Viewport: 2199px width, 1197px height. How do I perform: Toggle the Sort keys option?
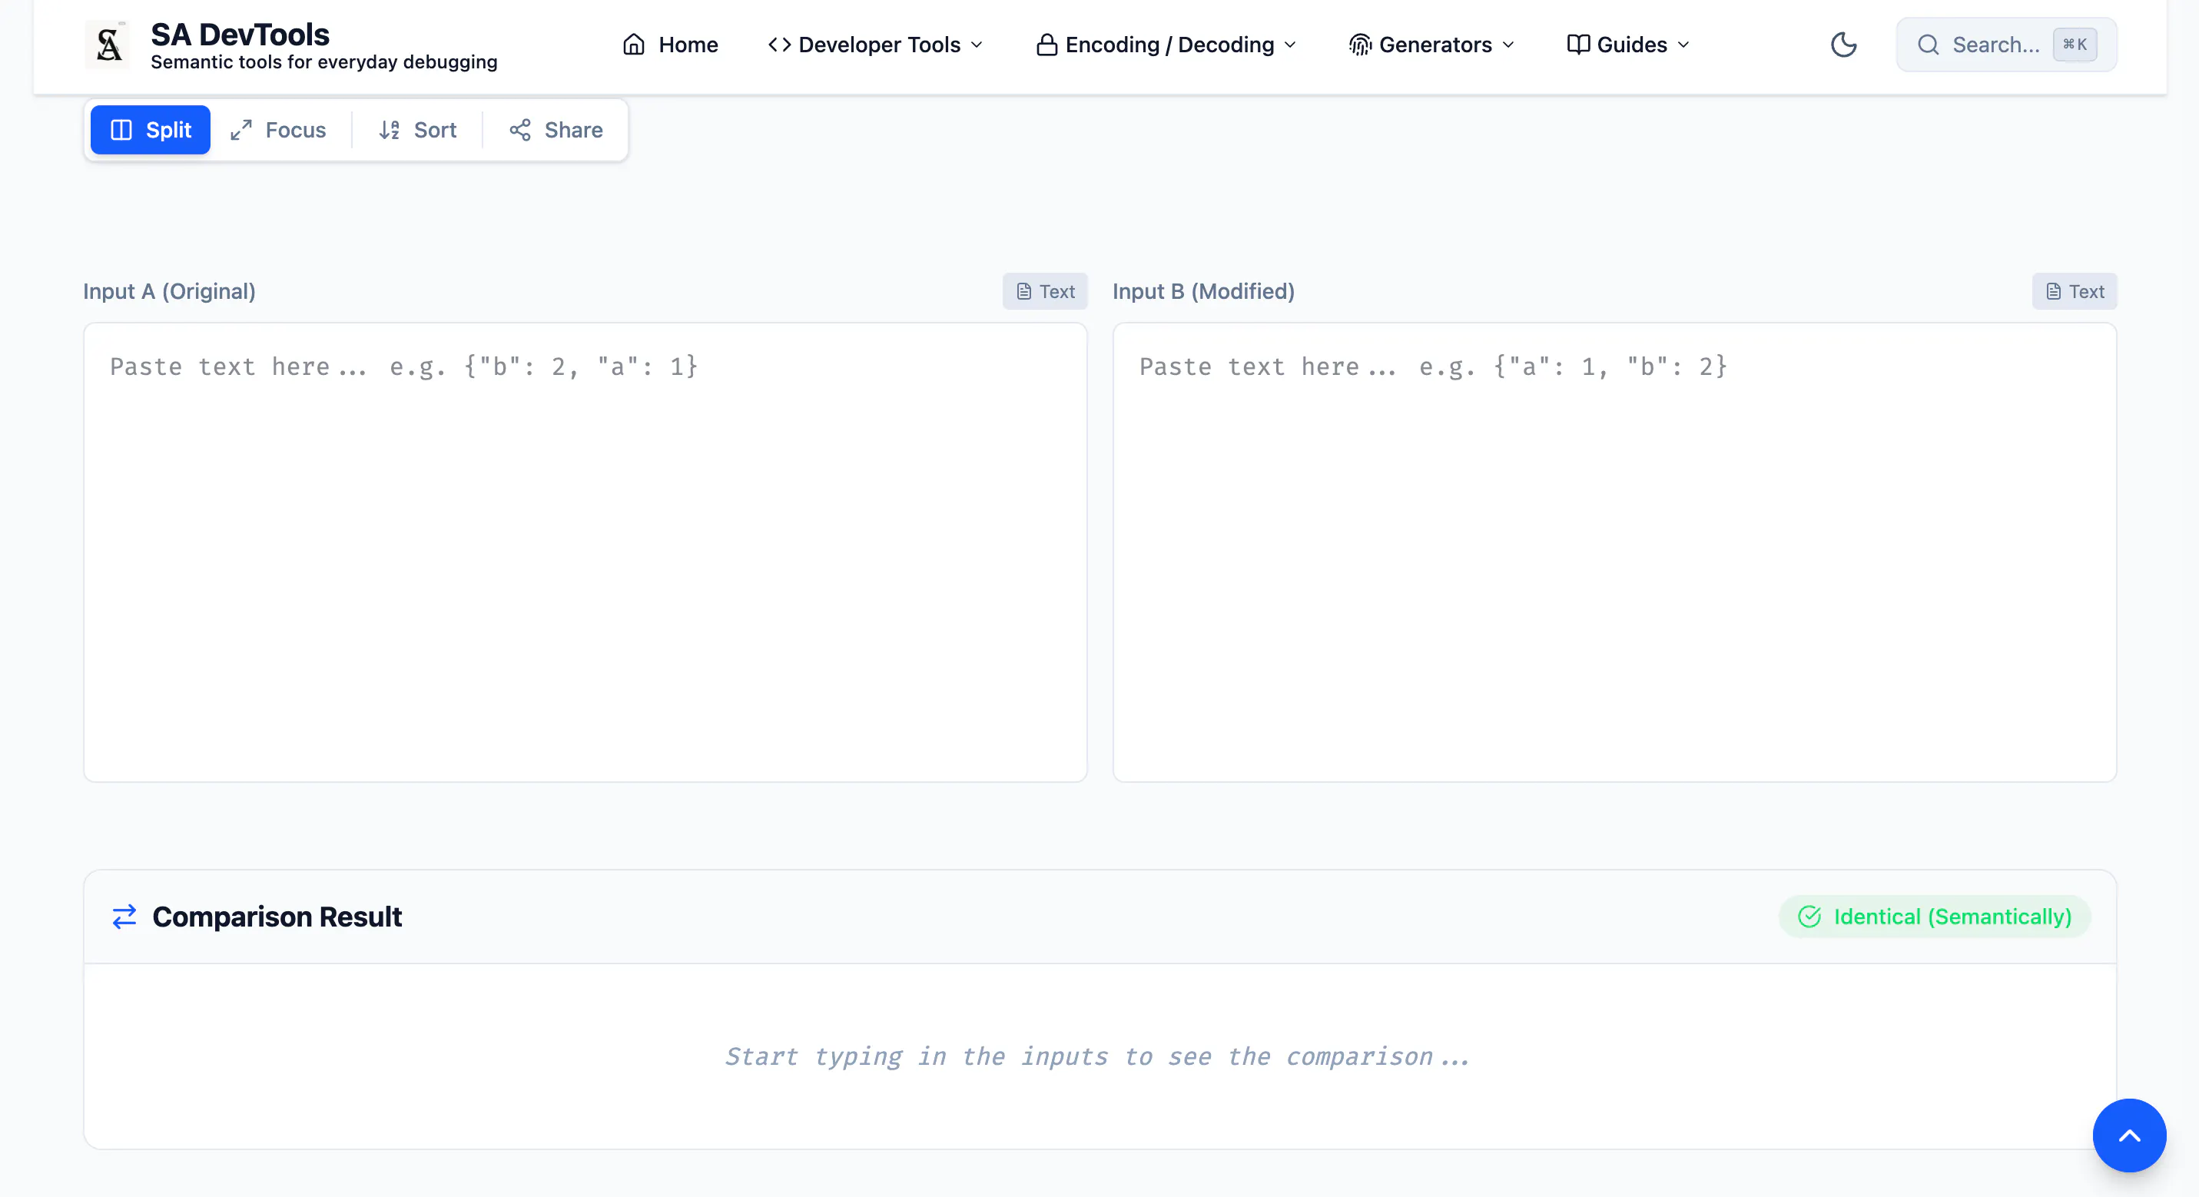click(417, 130)
